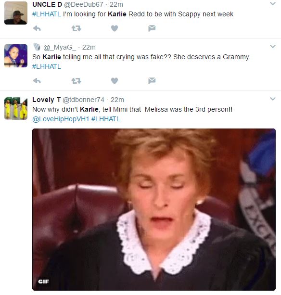This screenshot has width=281, height=295.
Task: Open options chevron on Lovely T tweet
Action: click(273, 99)
